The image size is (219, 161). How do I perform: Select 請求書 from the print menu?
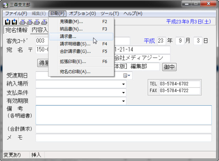(x=68, y=36)
